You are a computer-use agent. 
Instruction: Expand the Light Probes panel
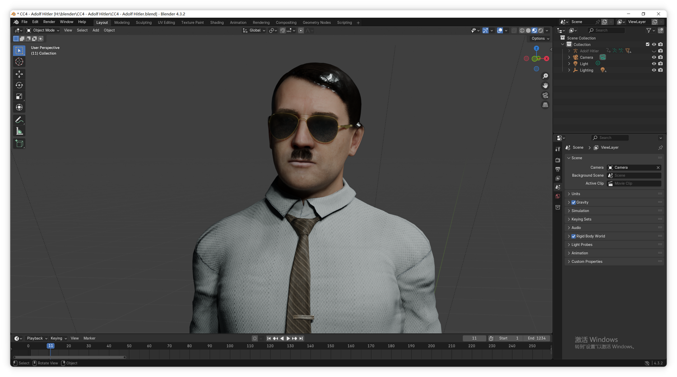point(614,245)
